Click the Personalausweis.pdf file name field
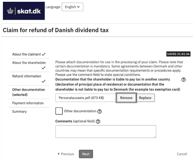 click(x=86, y=98)
